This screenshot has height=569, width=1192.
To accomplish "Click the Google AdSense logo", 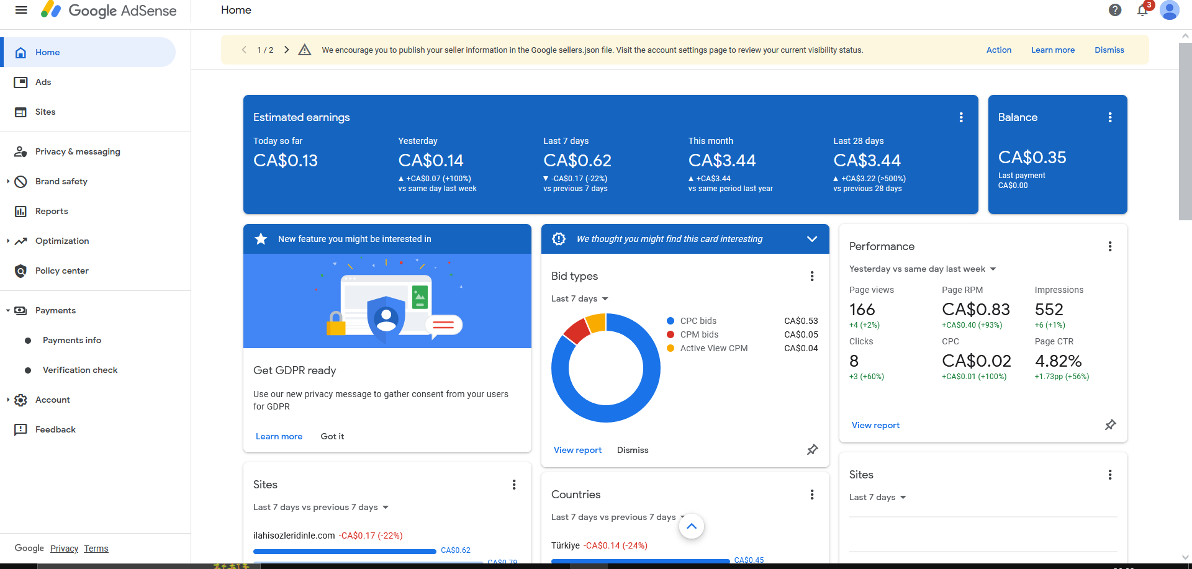I will pyautogui.click(x=109, y=10).
